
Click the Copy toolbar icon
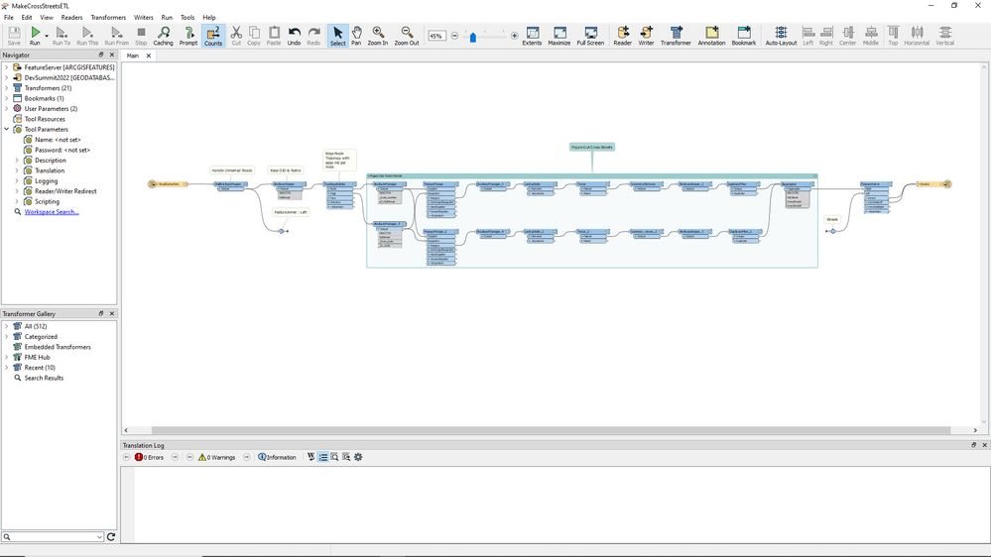pyautogui.click(x=253, y=36)
